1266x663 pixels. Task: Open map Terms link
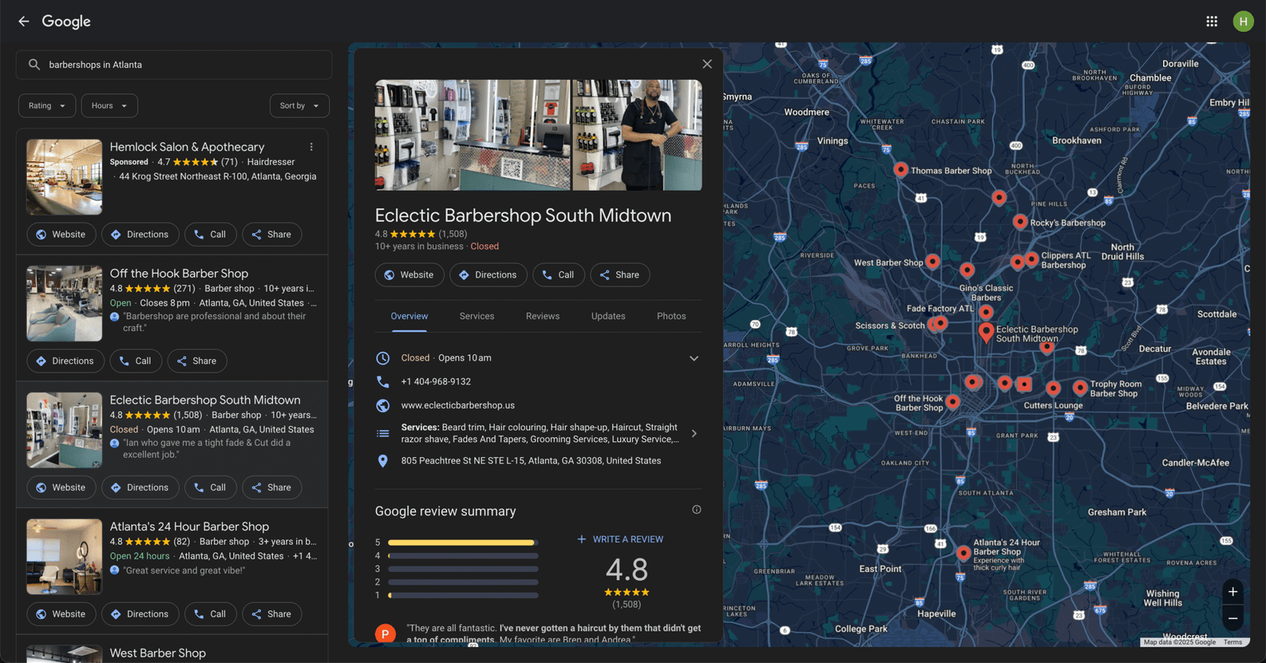(x=1232, y=642)
